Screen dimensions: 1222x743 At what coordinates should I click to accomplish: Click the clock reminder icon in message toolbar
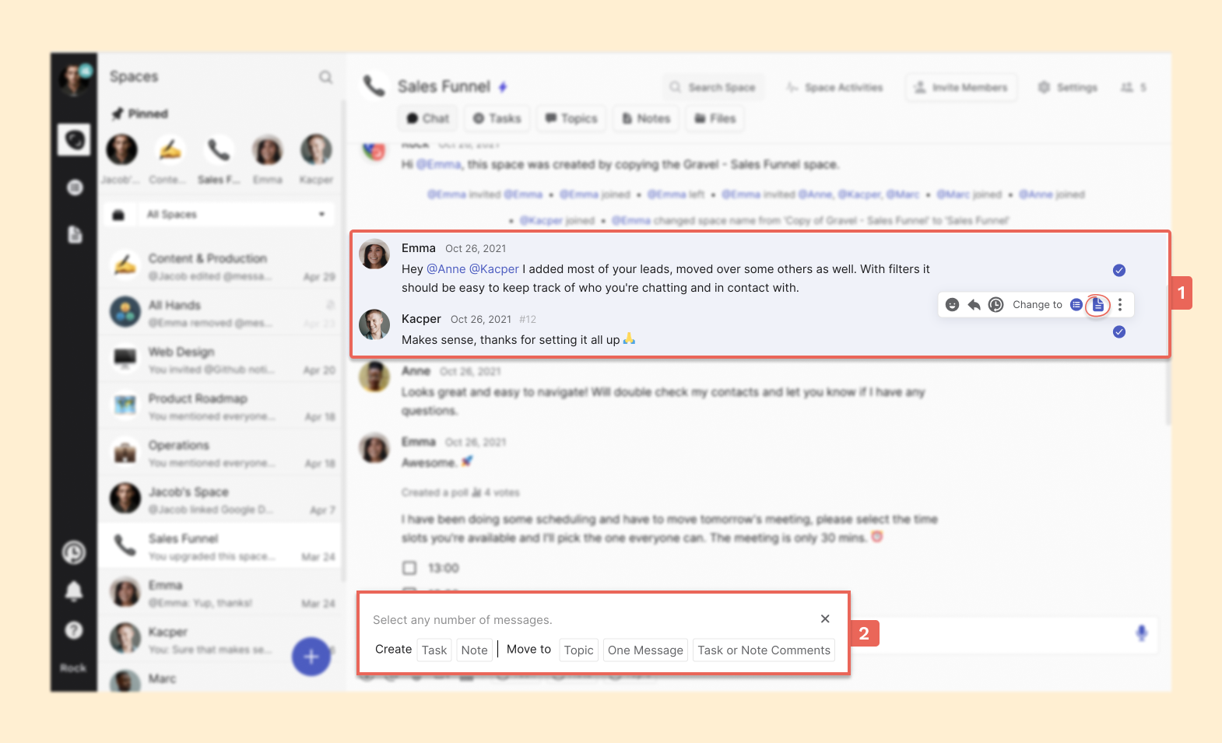click(996, 305)
